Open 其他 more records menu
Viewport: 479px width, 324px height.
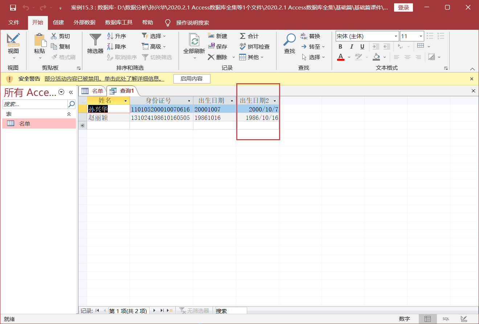click(251, 57)
